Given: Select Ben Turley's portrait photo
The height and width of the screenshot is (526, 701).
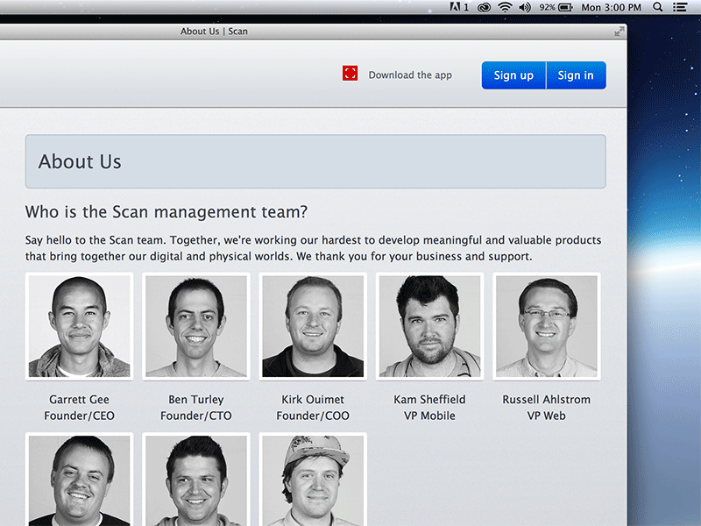Looking at the screenshot, I should pos(195,326).
